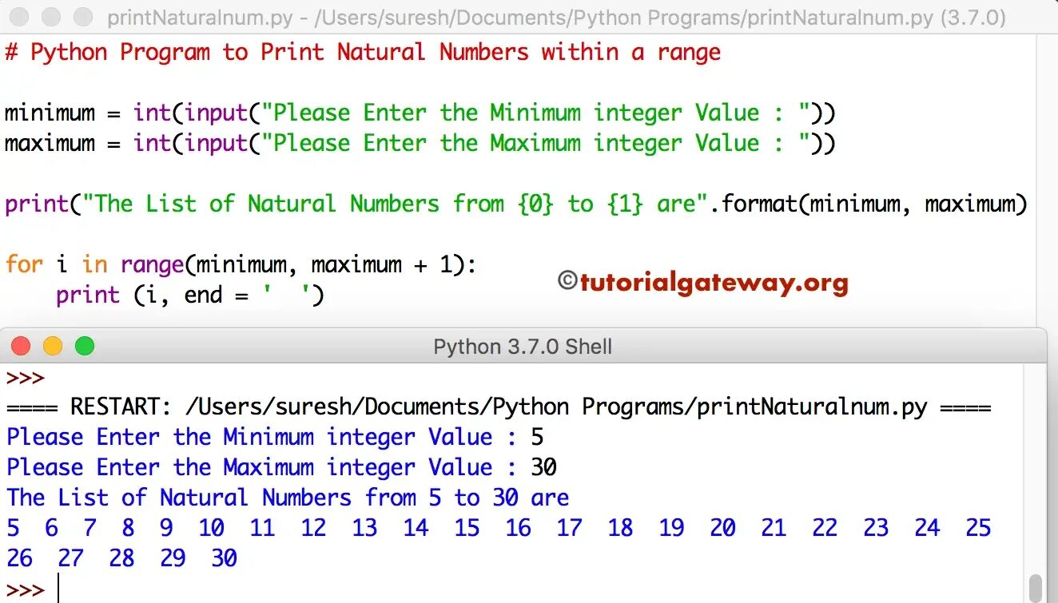Click the final >>> shell prompt
The width and height of the screenshot is (1058, 603).
(25, 590)
